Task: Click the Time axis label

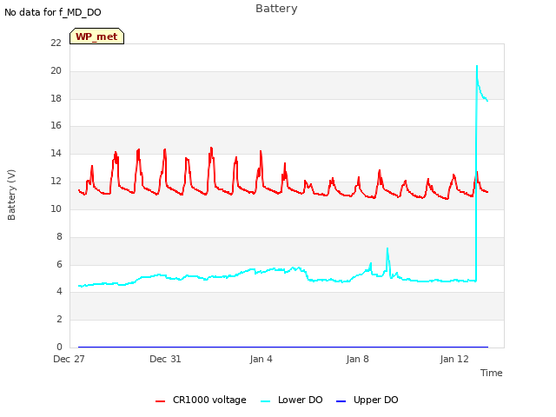Action: point(492,373)
